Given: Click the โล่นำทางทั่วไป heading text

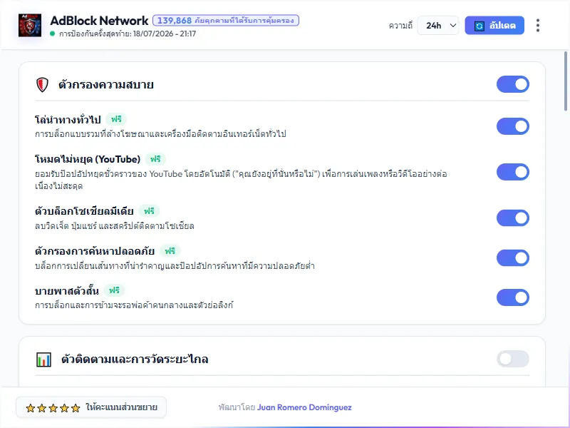Looking at the screenshot, I should coord(68,119).
